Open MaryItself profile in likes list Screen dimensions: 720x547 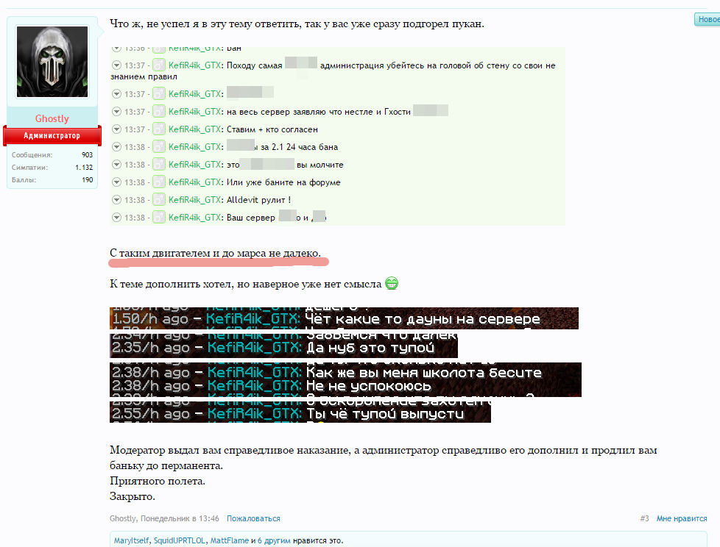[131, 540]
